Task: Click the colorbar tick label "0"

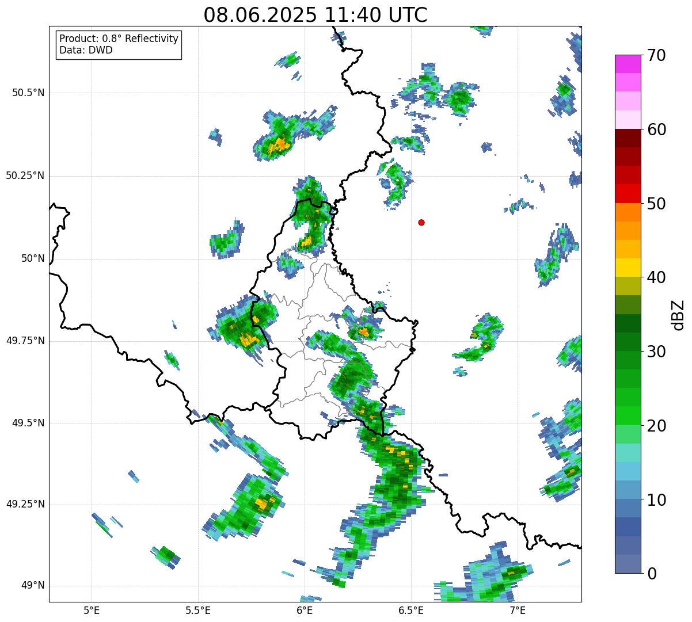Action: tap(652, 574)
